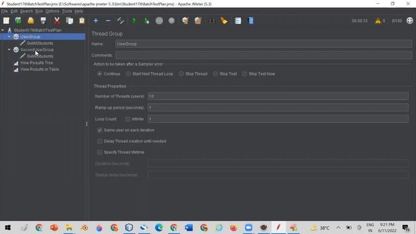Collapse the SecondUserGroup tree node
416x234 pixels.
coord(9,49)
